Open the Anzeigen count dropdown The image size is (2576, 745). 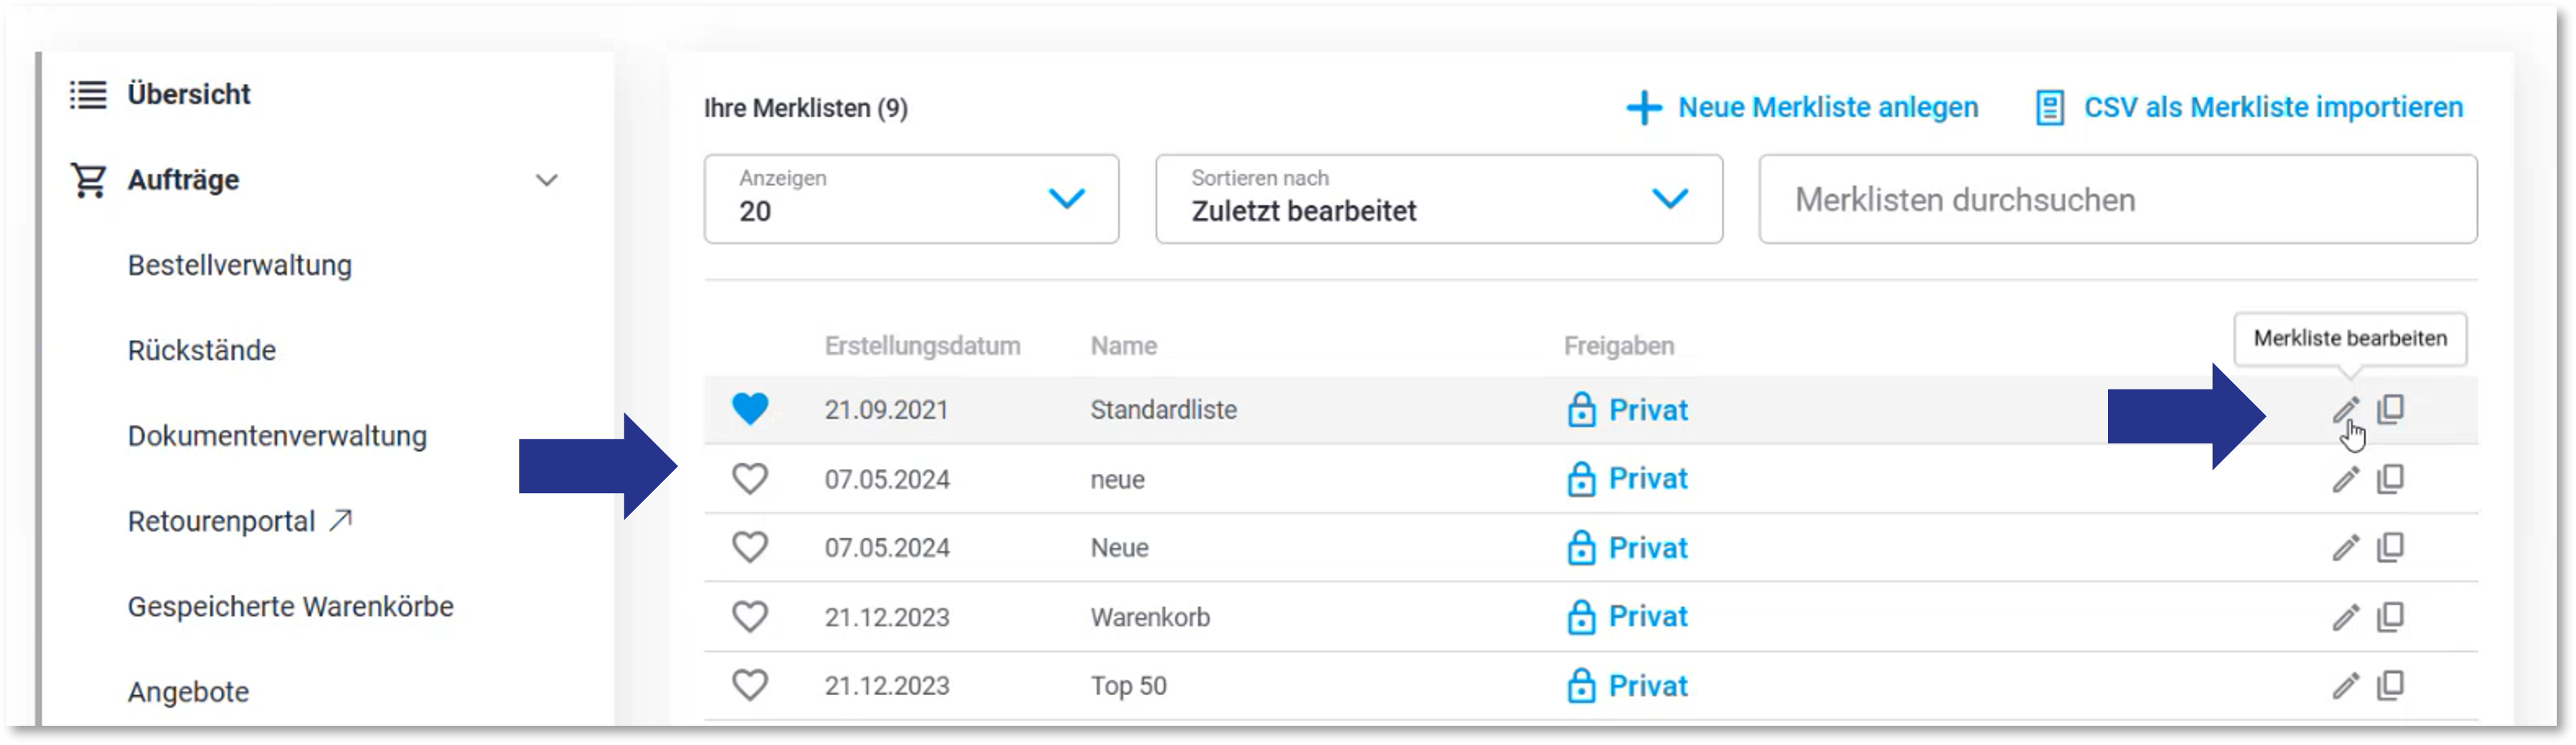click(x=911, y=199)
